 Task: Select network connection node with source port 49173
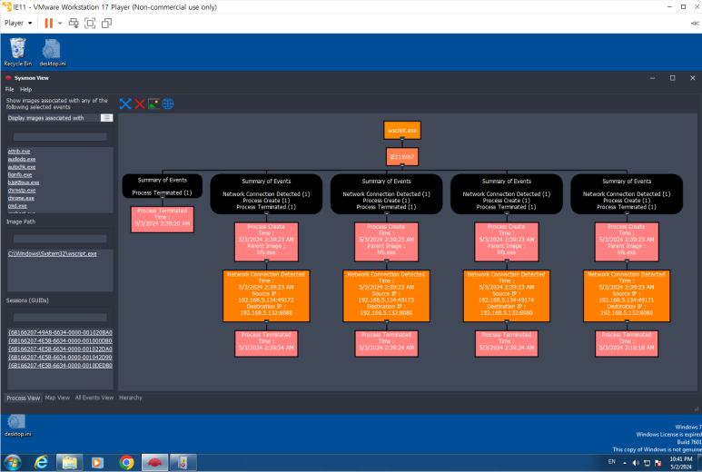[x=386, y=296]
